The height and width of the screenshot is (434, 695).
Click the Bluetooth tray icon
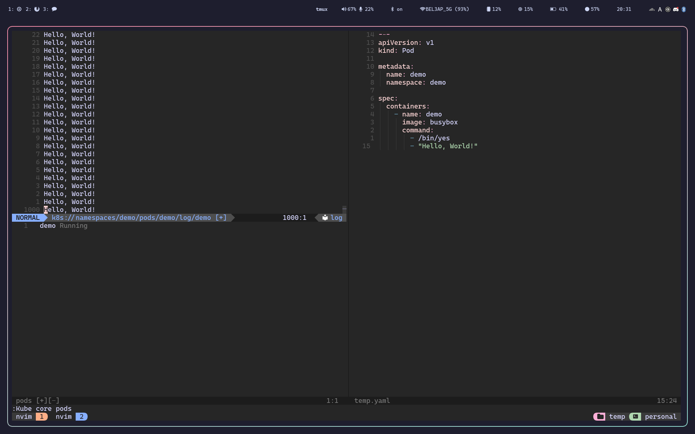click(x=684, y=9)
